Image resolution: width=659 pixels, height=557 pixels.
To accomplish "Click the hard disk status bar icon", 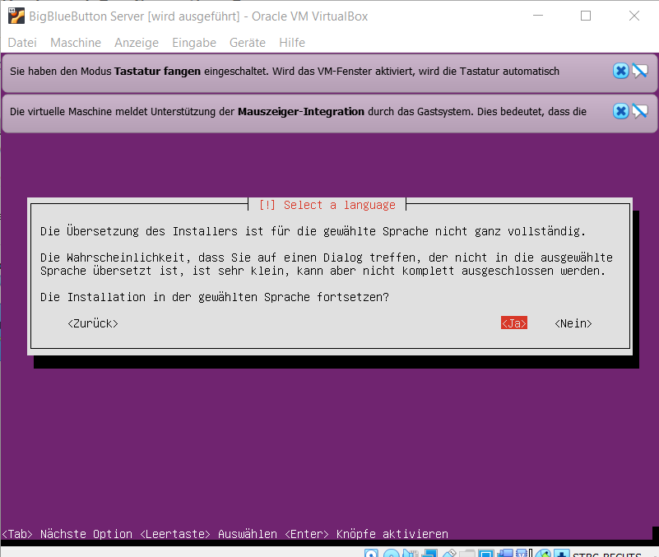I will (371, 553).
